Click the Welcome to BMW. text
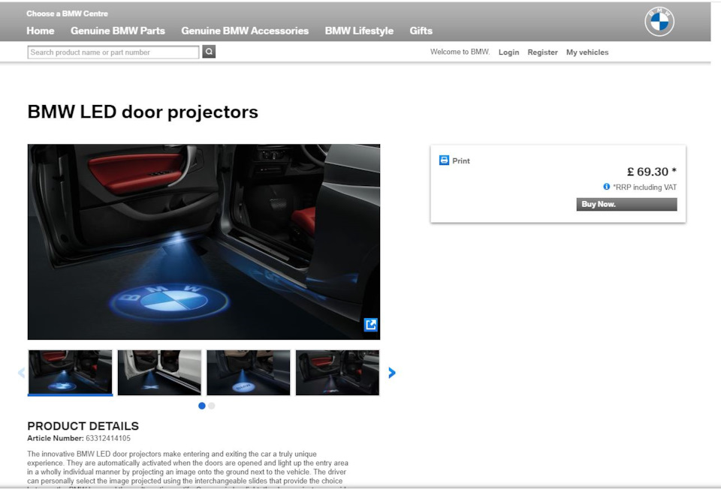This screenshot has width=721, height=489. coord(460,52)
